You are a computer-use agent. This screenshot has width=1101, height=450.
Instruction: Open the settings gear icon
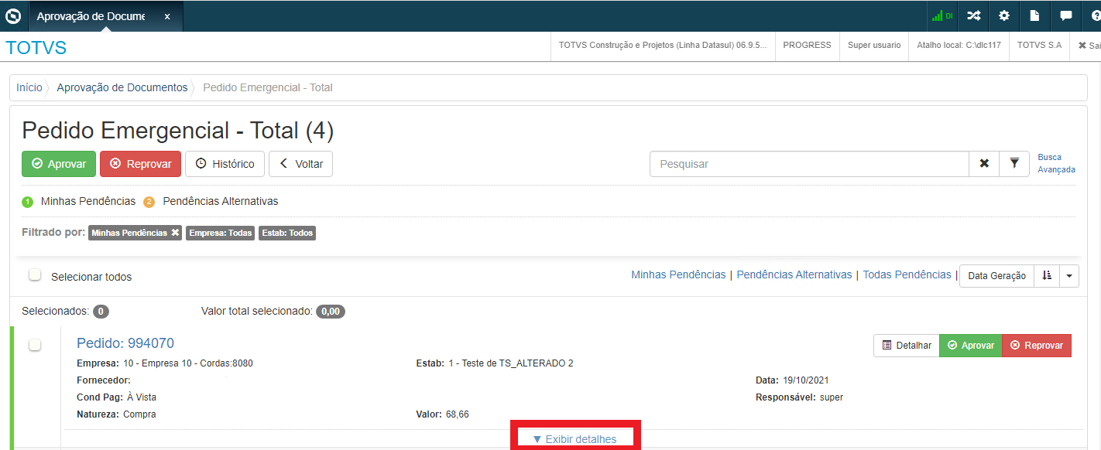1004,15
